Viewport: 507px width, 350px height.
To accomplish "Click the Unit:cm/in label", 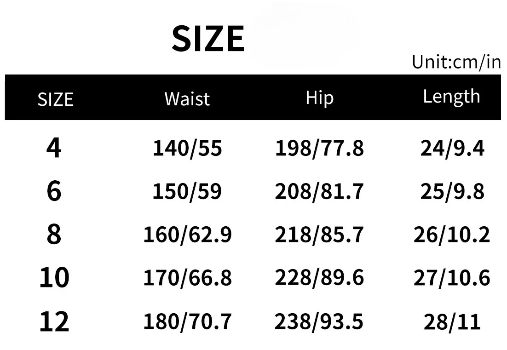I will [456, 62].
